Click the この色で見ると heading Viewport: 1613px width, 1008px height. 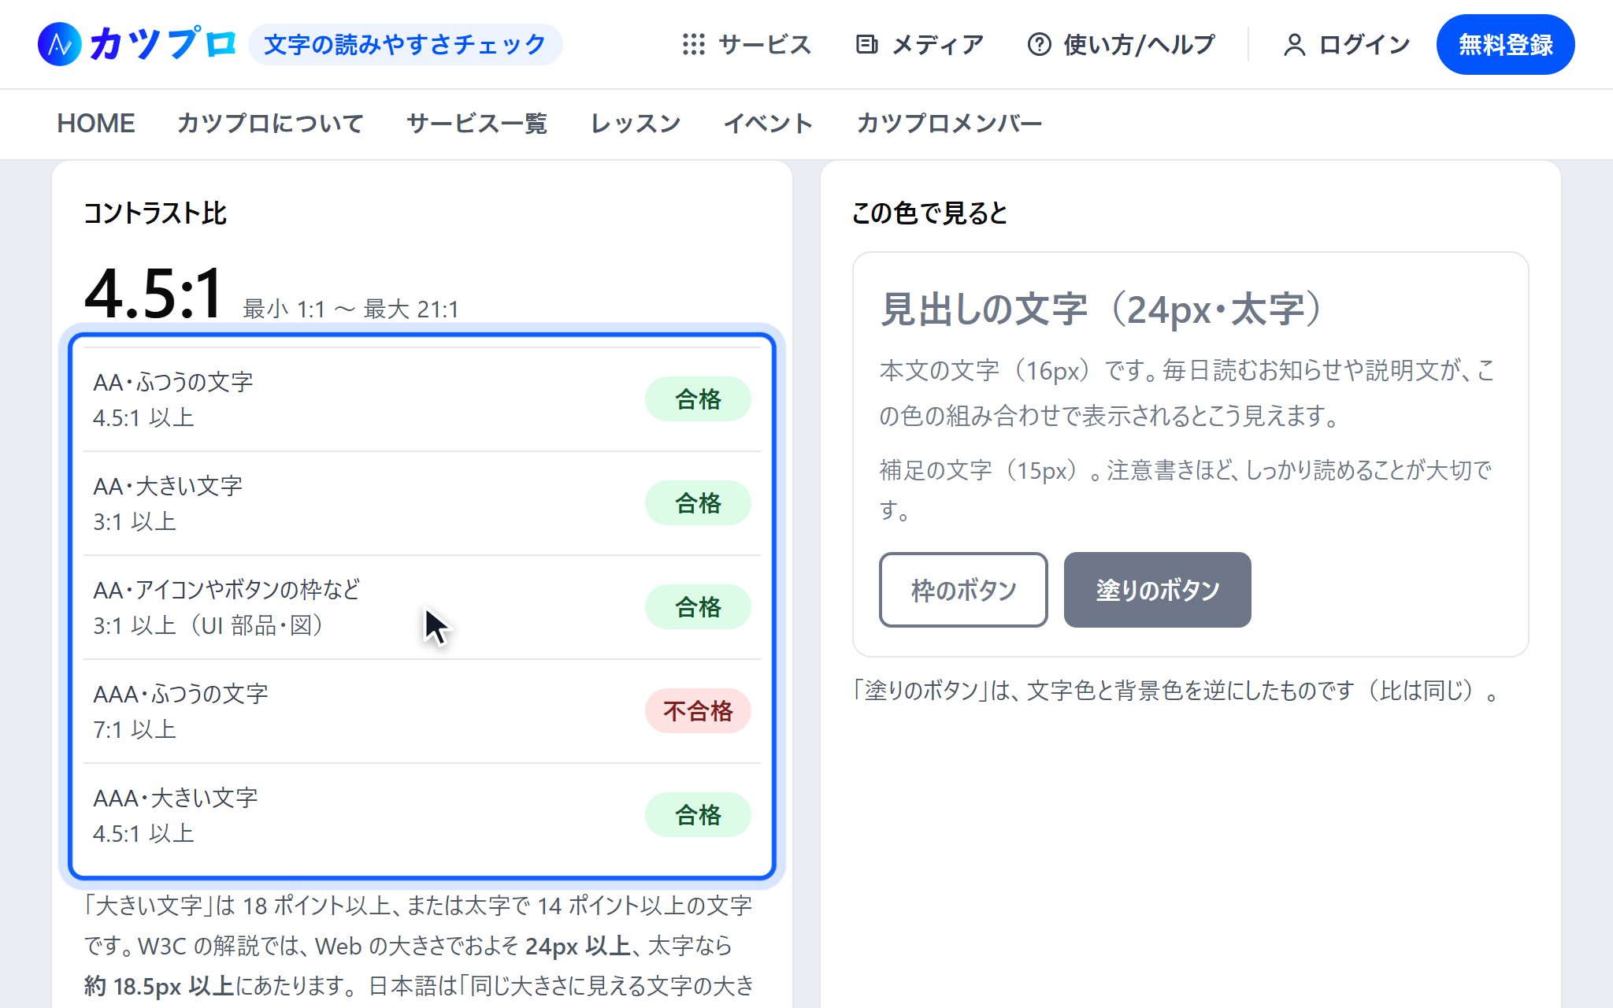[929, 213]
